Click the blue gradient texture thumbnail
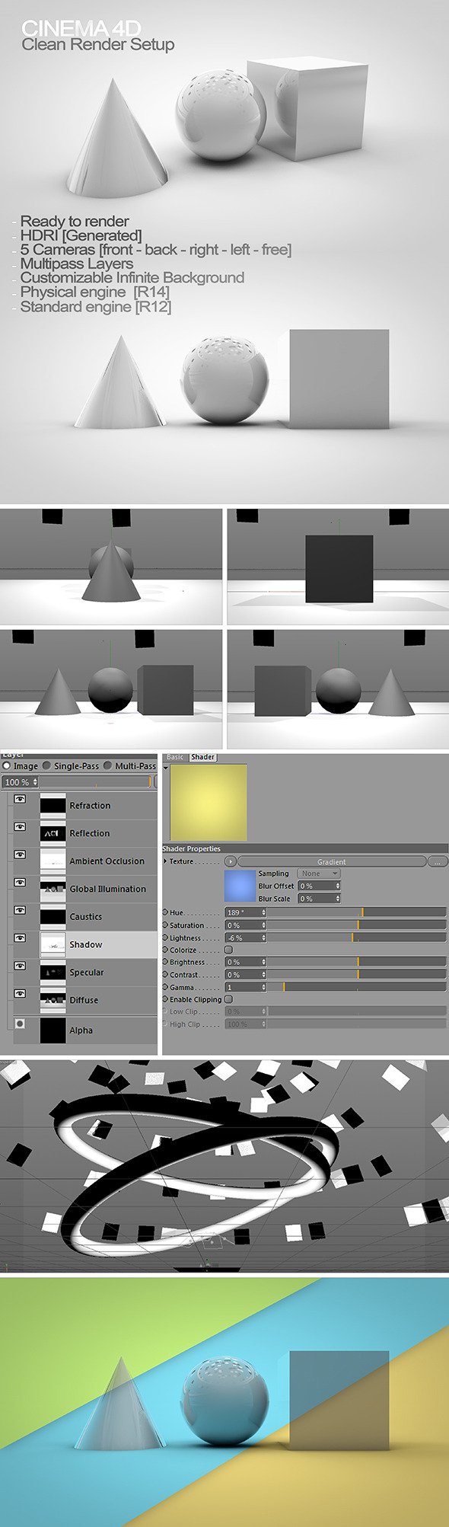The image size is (449, 1527). pyautogui.click(x=240, y=887)
